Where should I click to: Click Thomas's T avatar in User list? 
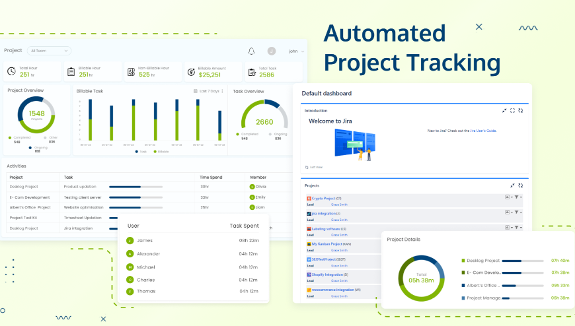point(130,292)
